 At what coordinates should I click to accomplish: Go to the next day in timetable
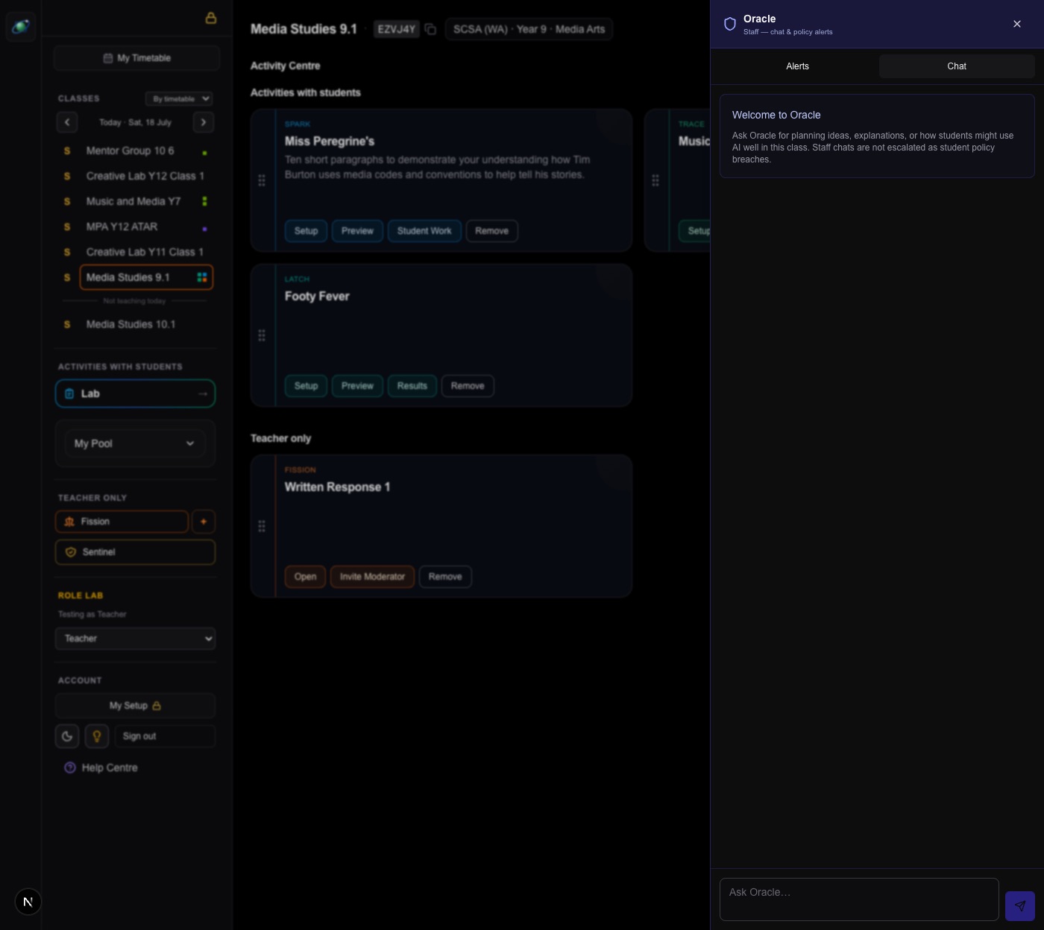click(x=204, y=122)
